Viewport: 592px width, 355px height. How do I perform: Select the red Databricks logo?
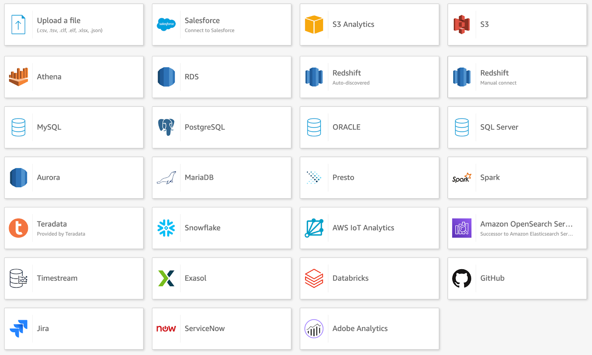click(314, 278)
